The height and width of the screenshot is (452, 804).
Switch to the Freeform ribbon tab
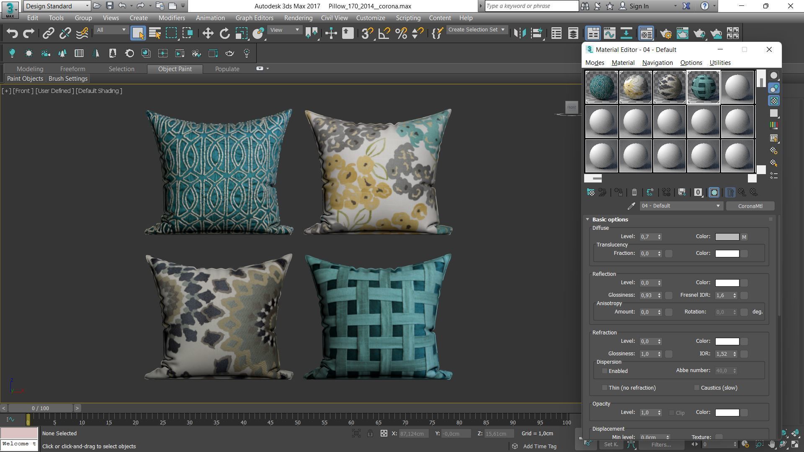pyautogui.click(x=72, y=69)
